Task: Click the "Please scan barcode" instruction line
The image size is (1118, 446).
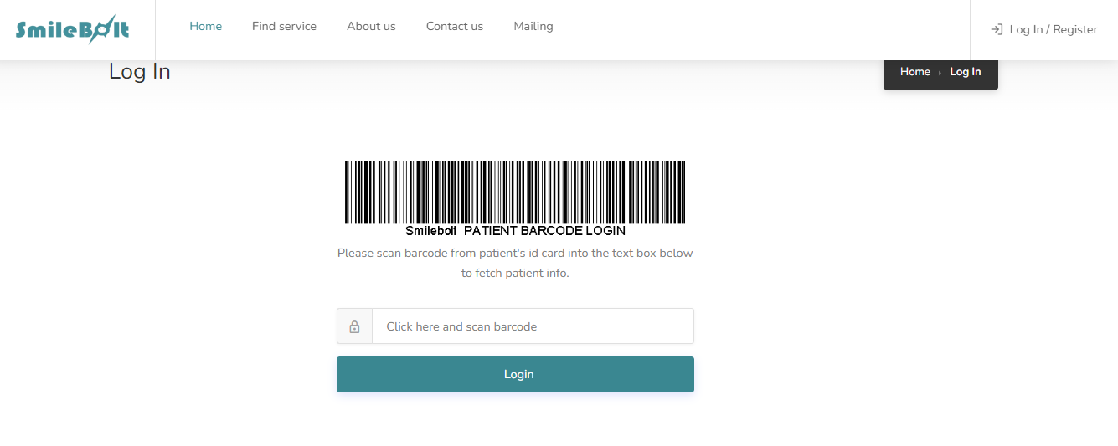Action: pos(515,253)
